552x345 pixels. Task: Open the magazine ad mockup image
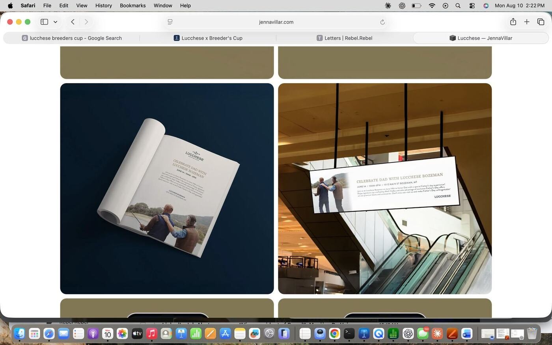click(167, 188)
